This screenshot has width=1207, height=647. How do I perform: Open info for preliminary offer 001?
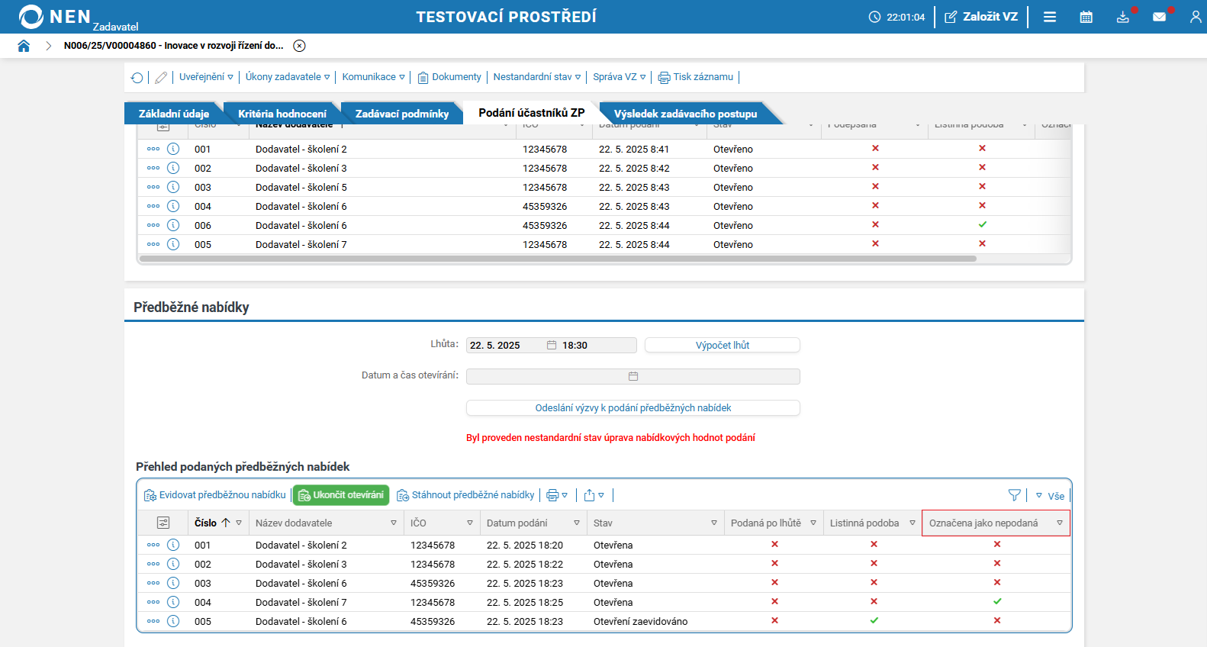(x=173, y=545)
